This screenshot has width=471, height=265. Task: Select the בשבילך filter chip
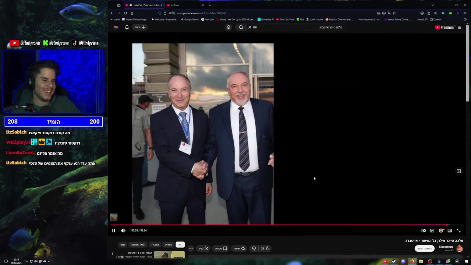(x=155, y=245)
